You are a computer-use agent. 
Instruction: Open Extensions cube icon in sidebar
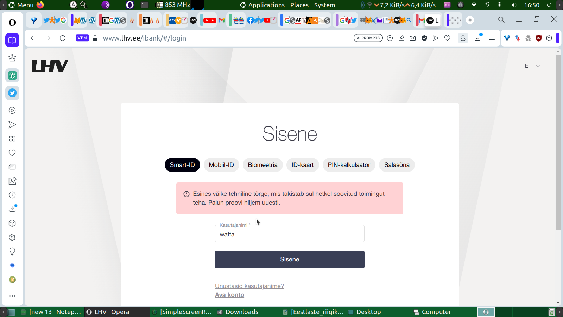[x=12, y=223]
